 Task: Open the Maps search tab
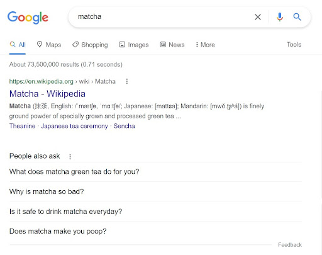49,45
